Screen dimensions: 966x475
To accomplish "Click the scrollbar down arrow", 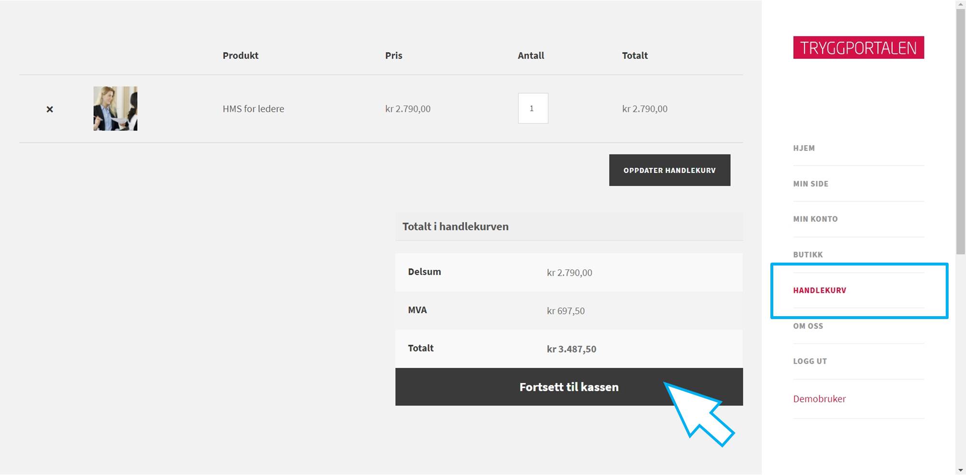I will pos(960,470).
